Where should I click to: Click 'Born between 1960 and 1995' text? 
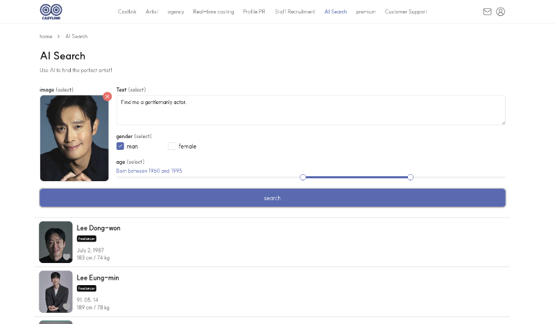click(149, 171)
